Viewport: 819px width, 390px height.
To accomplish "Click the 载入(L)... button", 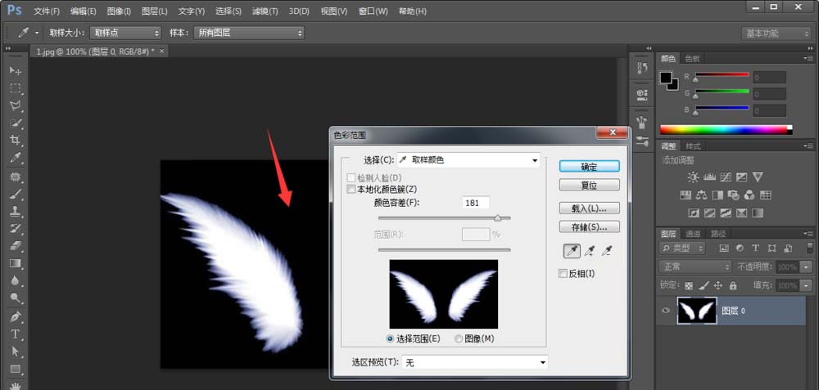I will (x=589, y=208).
